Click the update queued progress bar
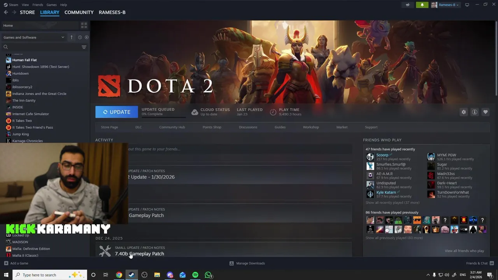The image size is (498, 280). 163,117
